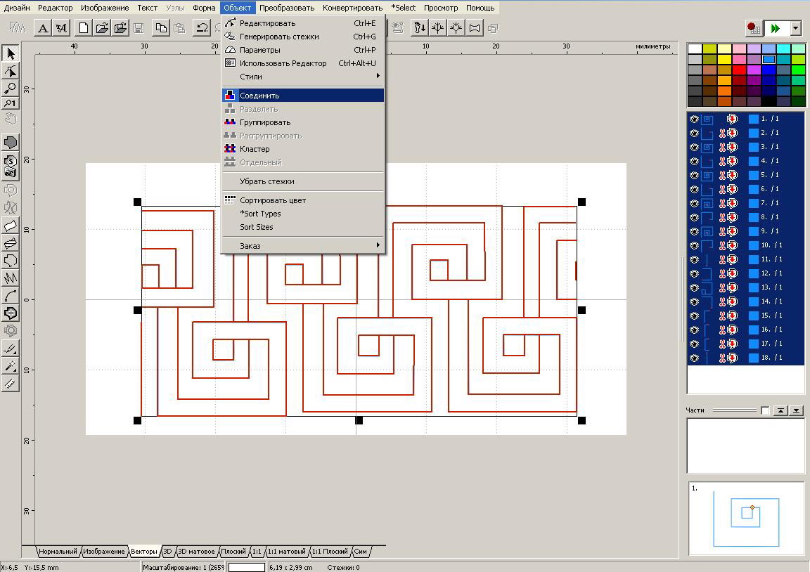The width and height of the screenshot is (810, 572).
Task: Toggle visibility of object 10
Action: (694, 245)
